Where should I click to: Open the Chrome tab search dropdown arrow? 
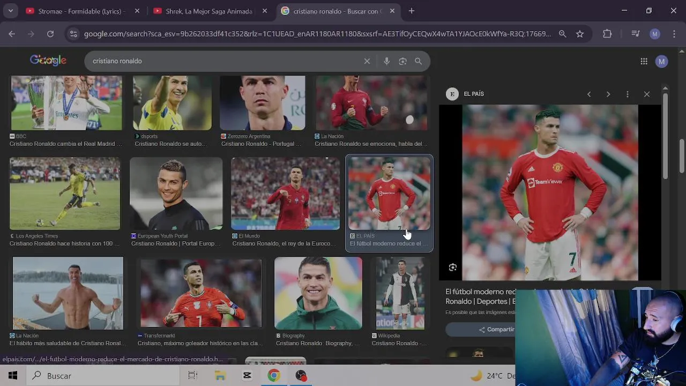[x=10, y=11]
